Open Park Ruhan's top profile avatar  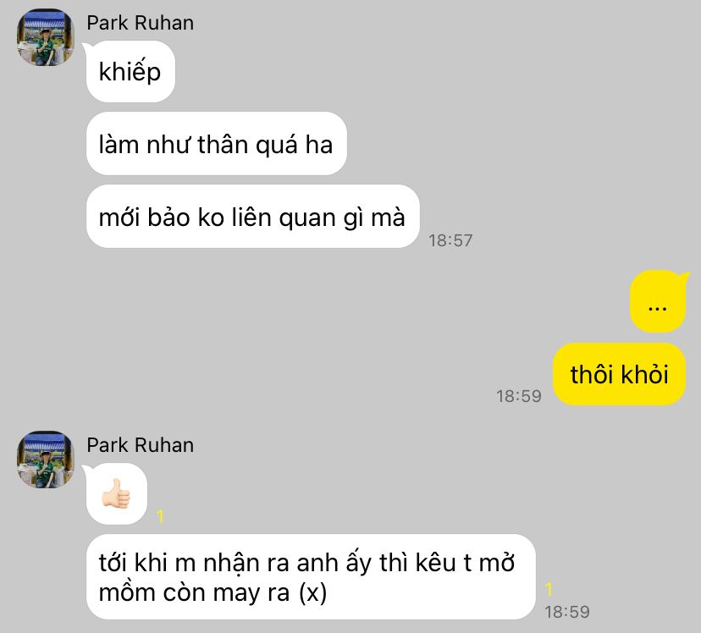pos(45,38)
